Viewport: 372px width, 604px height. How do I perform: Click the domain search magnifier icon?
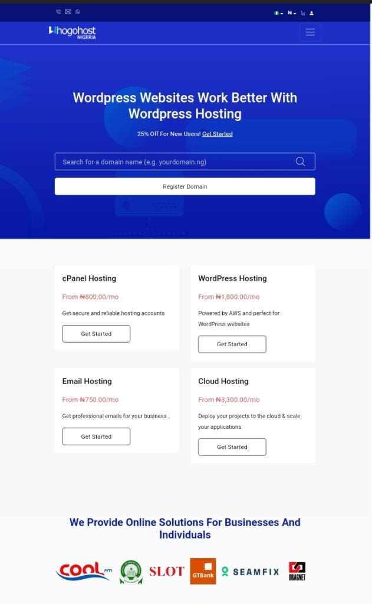tap(300, 162)
